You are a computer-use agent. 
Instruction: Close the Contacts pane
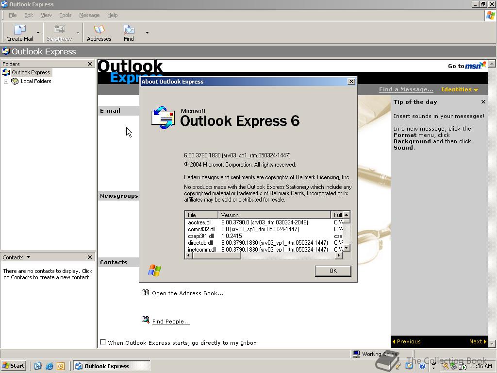click(90, 257)
